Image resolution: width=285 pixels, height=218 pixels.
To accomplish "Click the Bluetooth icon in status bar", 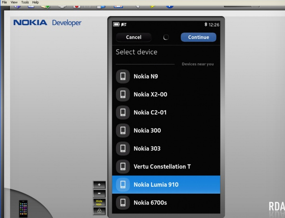I will pos(206,24).
